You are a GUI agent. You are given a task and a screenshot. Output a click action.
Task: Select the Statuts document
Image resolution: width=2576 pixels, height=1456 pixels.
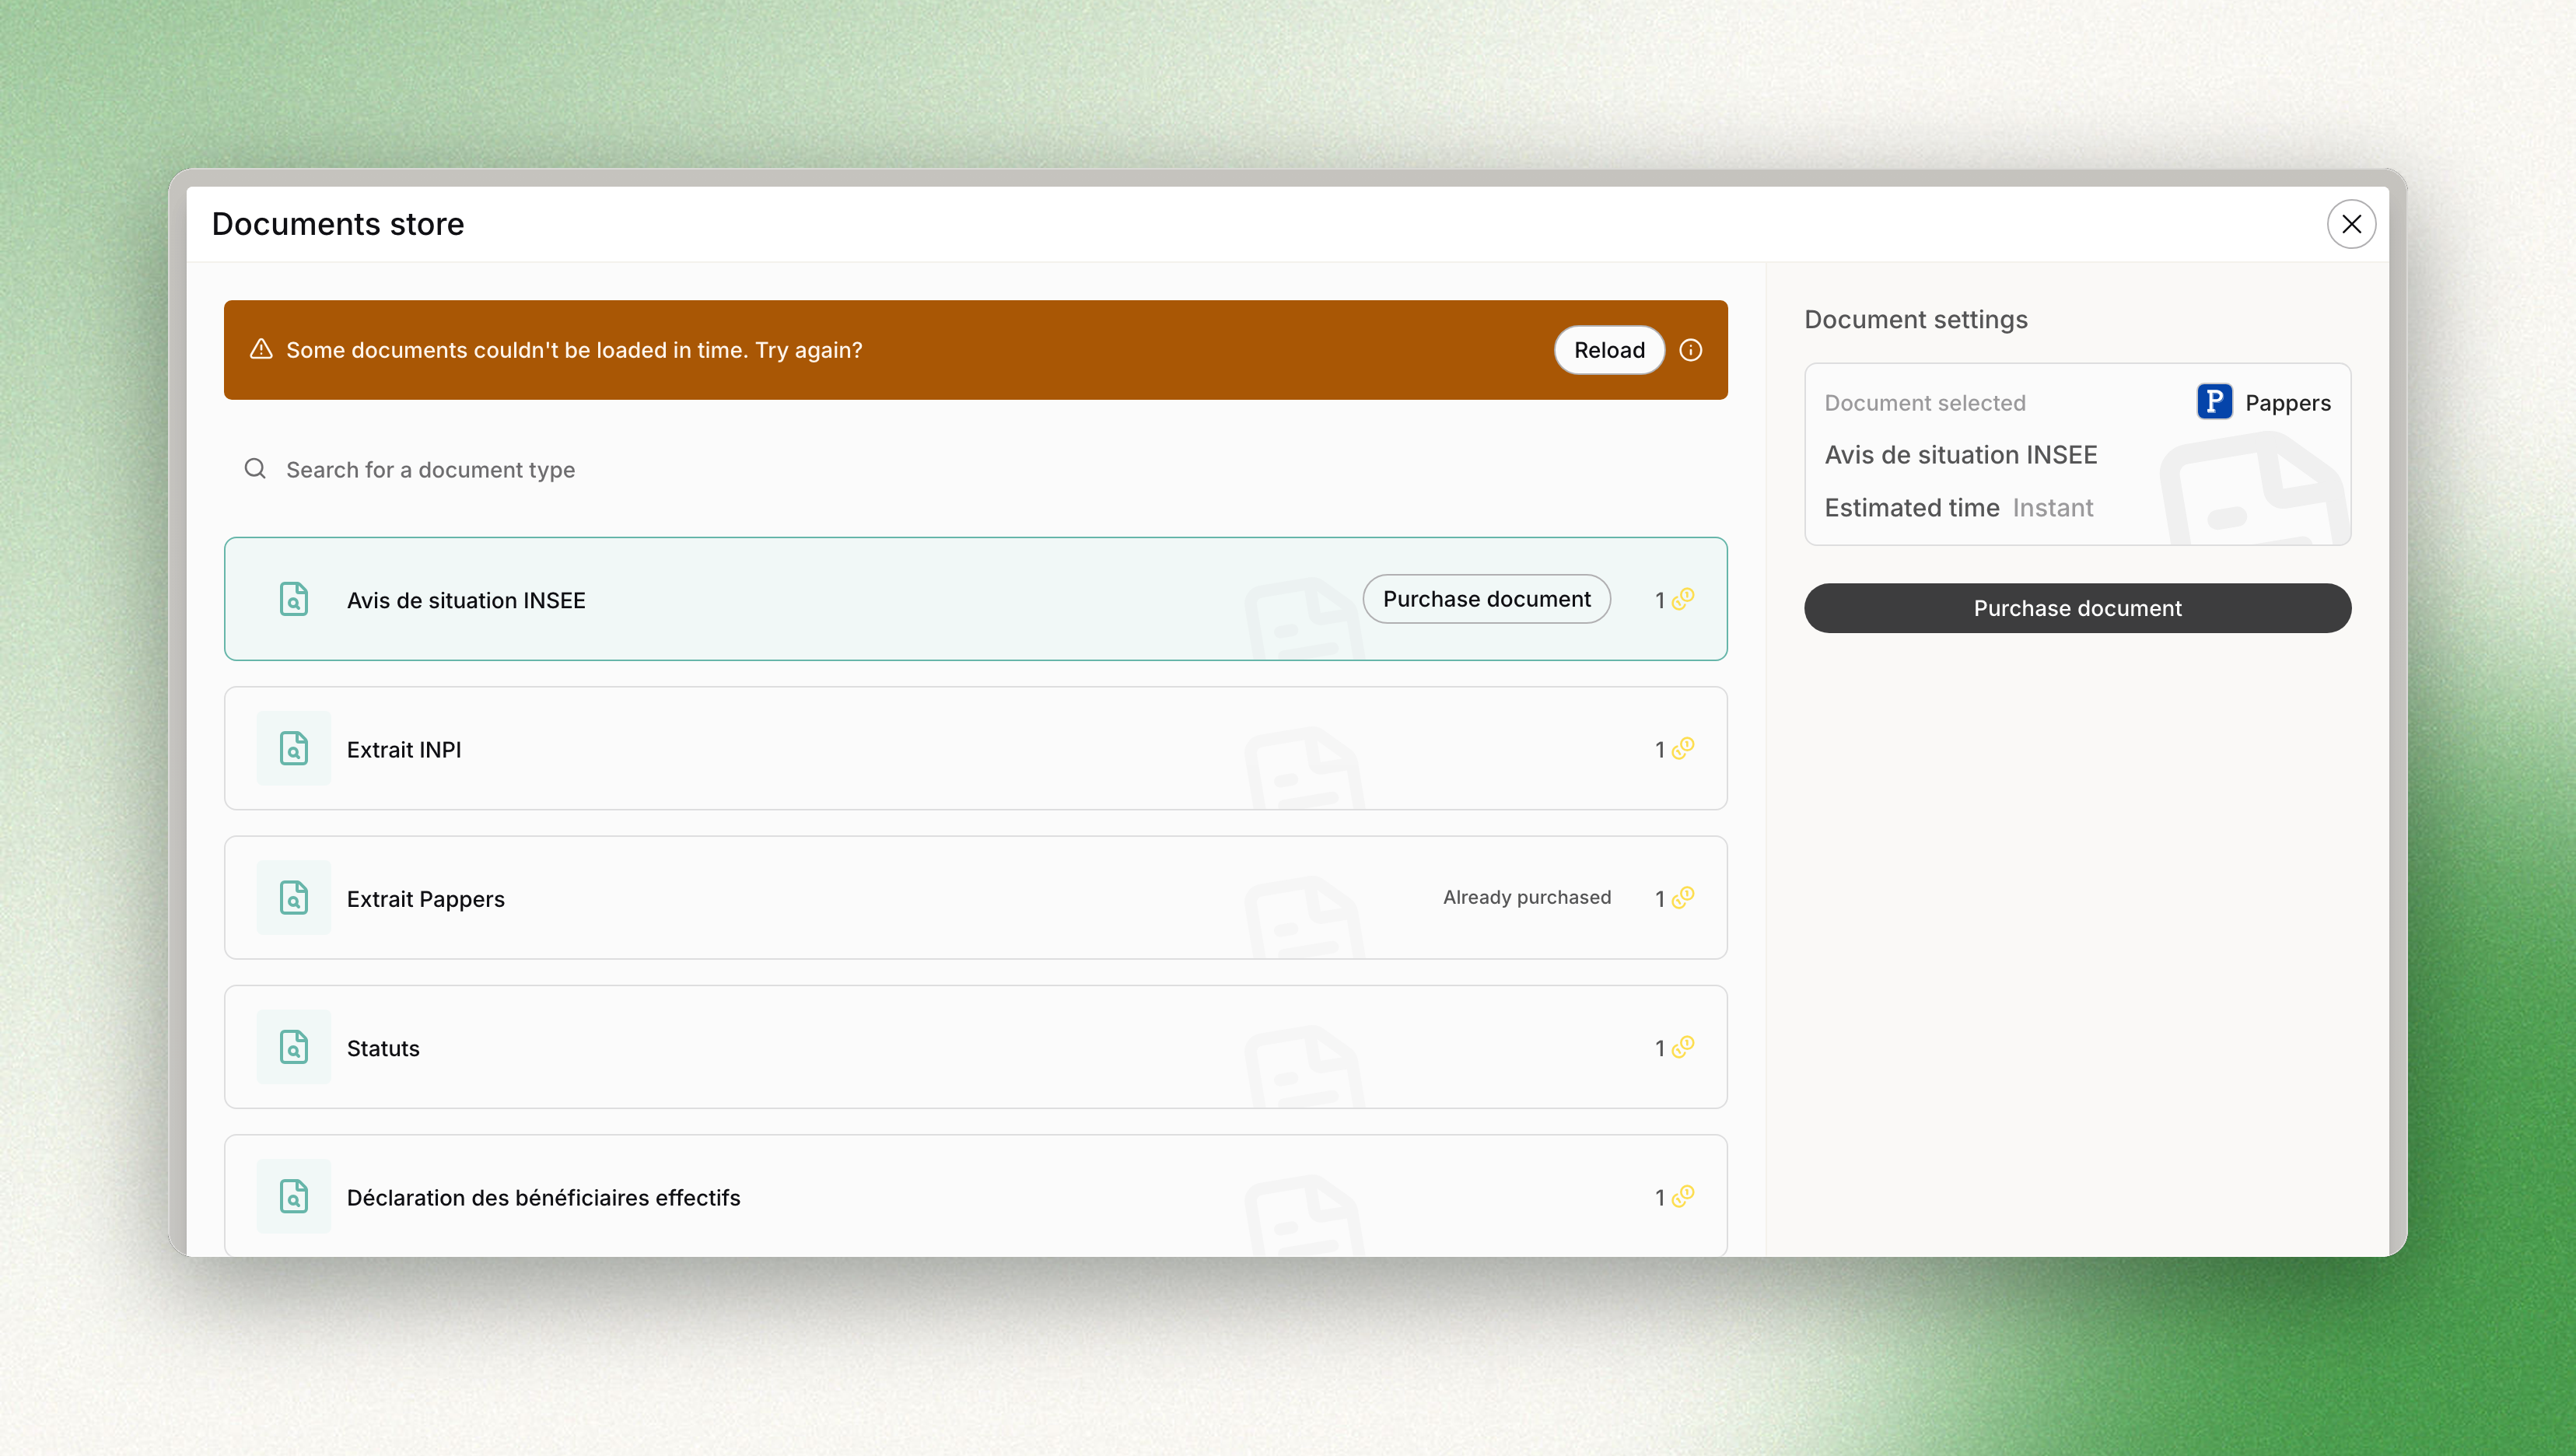(975, 1047)
